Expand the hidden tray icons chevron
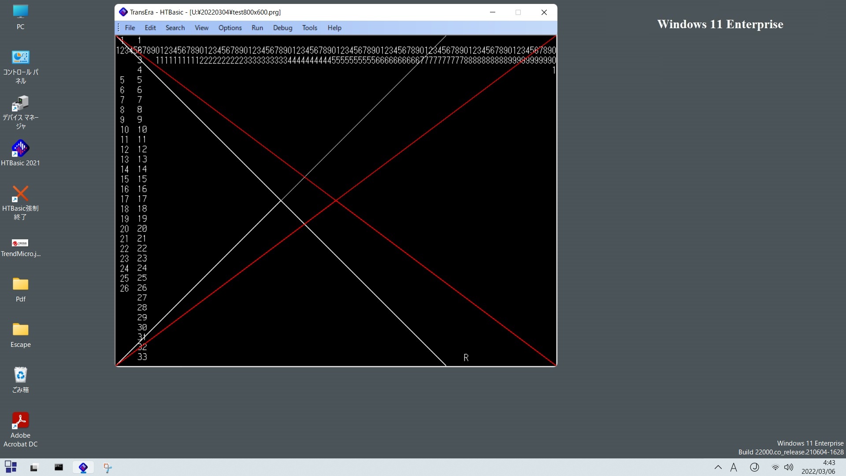 click(718, 467)
